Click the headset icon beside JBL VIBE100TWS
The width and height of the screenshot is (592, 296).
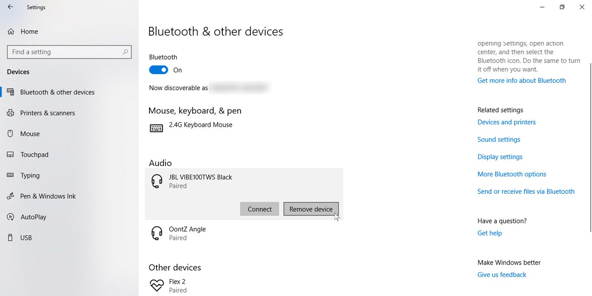[x=156, y=181]
